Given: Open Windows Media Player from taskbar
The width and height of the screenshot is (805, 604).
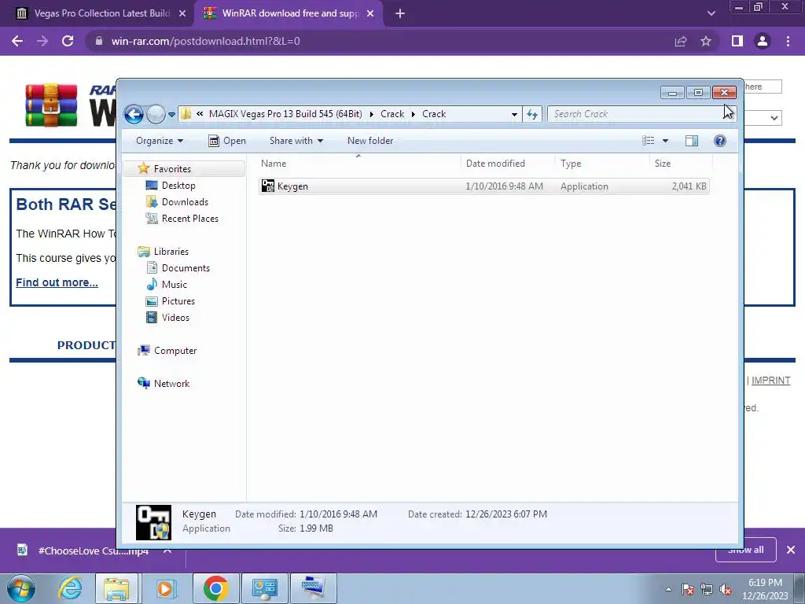Looking at the screenshot, I should pyautogui.click(x=165, y=588).
